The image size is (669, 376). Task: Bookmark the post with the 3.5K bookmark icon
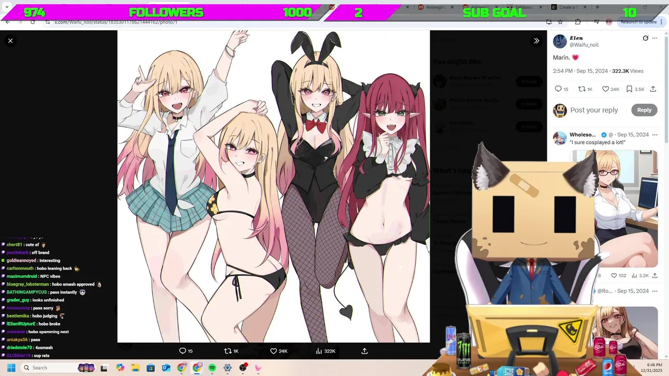(635, 89)
